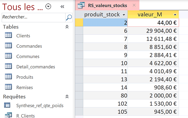Click produit_stock cell with value 102

point(105,104)
